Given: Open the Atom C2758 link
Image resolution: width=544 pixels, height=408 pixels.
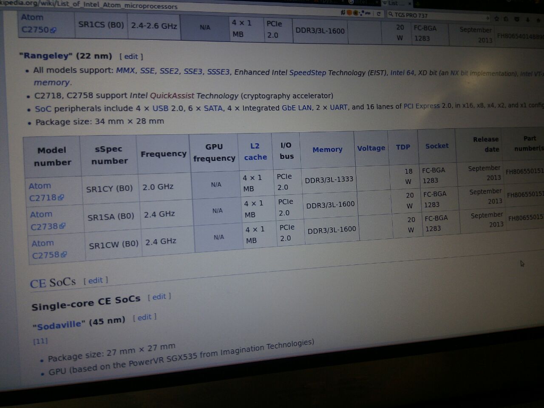Looking at the screenshot, I should 49,249.
